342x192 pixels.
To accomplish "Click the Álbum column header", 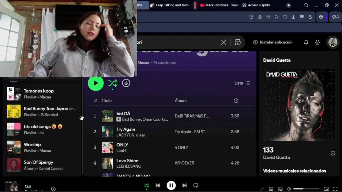I will [x=181, y=101].
